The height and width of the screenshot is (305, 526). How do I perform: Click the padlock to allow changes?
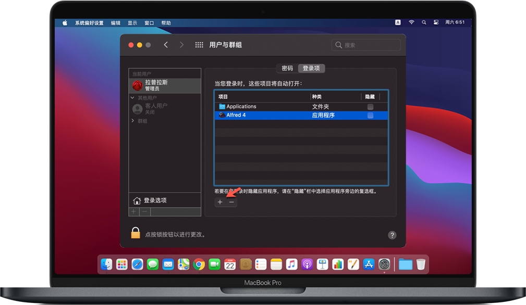(135, 233)
